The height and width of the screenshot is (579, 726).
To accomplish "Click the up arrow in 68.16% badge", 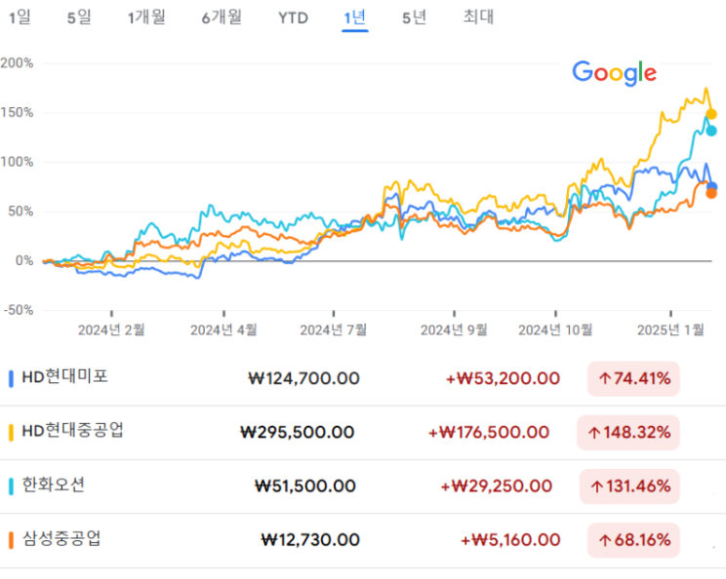I will 605,540.
